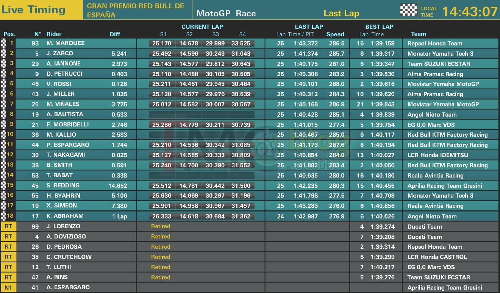The image size is (500, 293).
Task: Click the Rider column header
Action: tap(54, 34)
